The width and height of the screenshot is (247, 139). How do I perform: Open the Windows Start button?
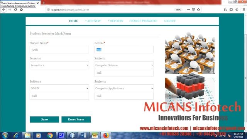tap(5, 136)
